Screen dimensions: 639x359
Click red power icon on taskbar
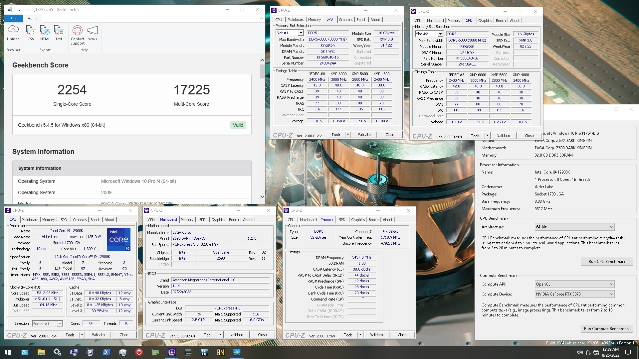(139, 352)
